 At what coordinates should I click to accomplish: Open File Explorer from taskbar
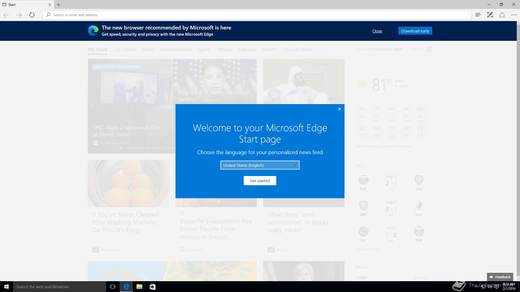pyautogui.click(x=139, y=287)
